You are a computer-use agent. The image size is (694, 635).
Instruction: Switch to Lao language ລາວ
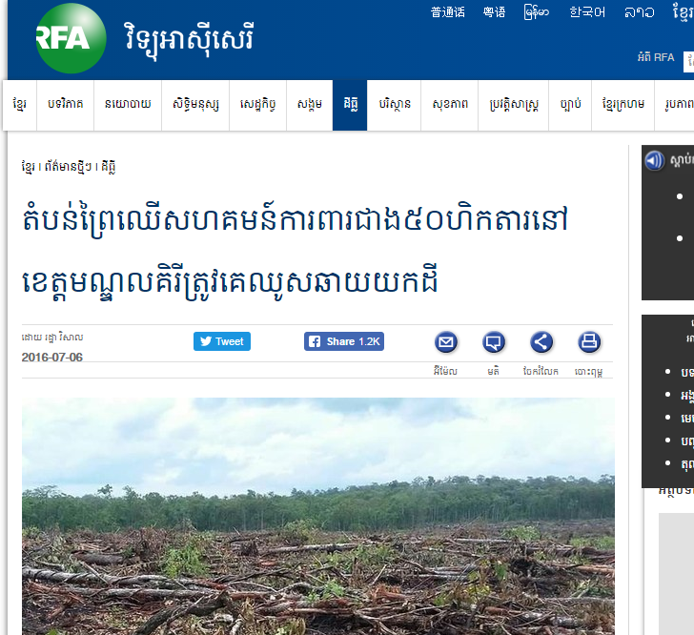639,12
